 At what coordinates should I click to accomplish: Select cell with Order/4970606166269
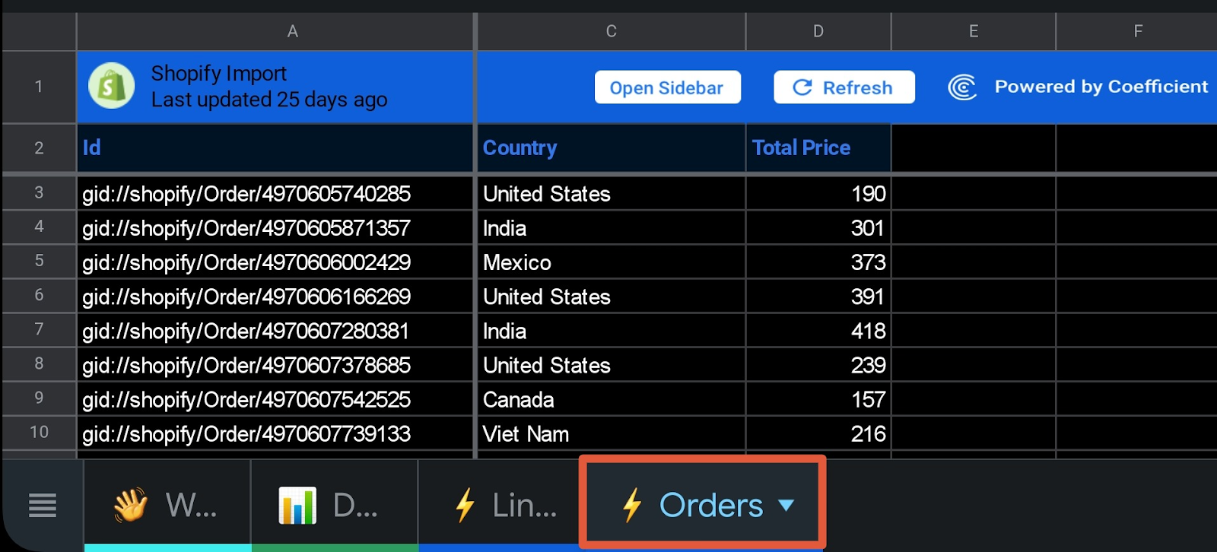click(275, 296)
